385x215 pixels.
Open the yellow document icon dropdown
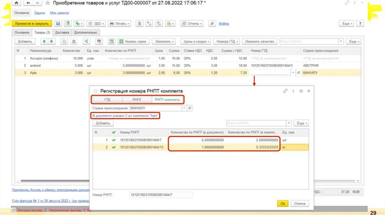click(x=170, y=24)
